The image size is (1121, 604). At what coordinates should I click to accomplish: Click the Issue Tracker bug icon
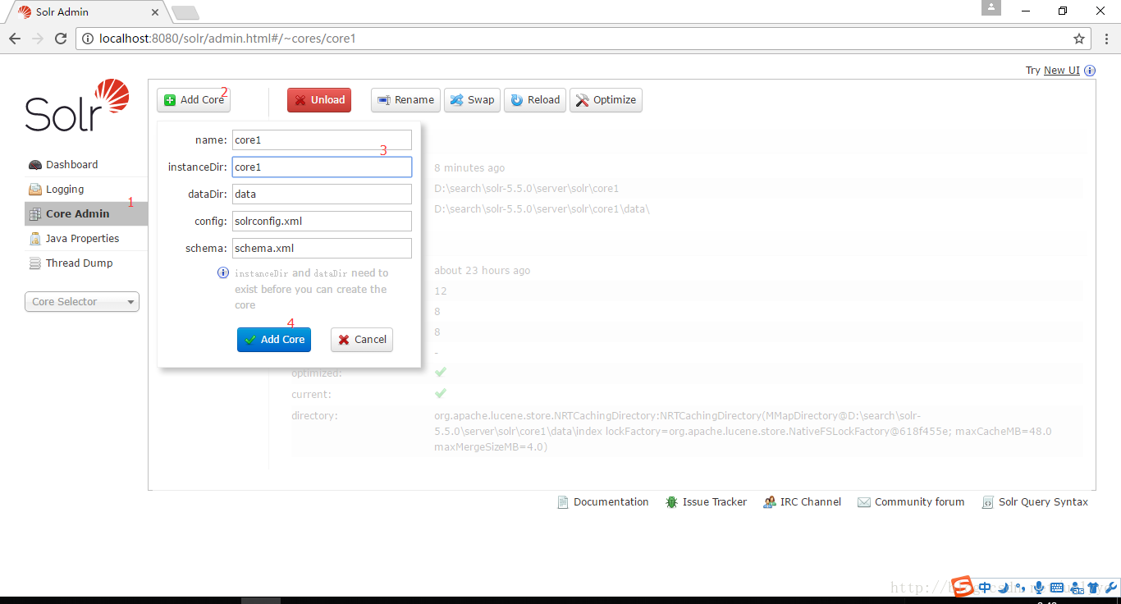click(671, 502)
